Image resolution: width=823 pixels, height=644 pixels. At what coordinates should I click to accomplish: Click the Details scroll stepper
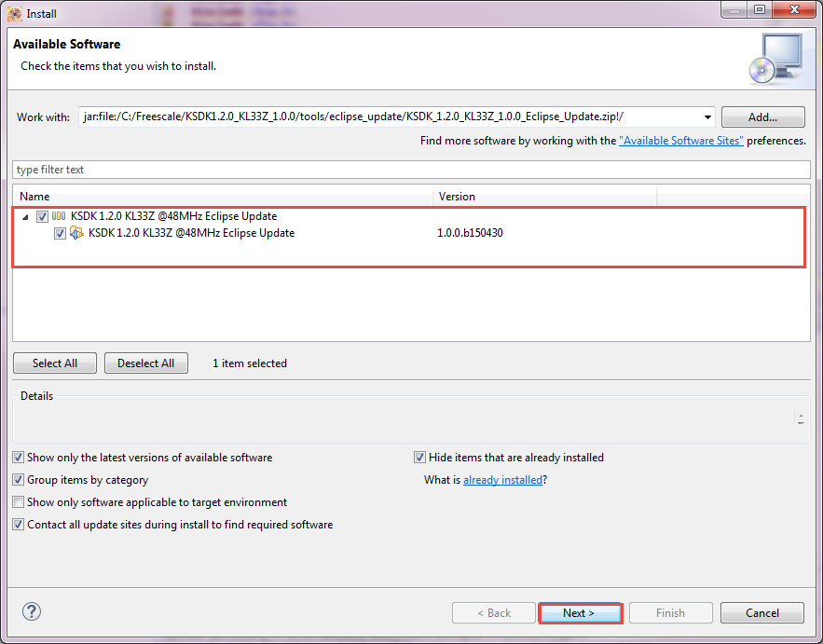[801, 418]
